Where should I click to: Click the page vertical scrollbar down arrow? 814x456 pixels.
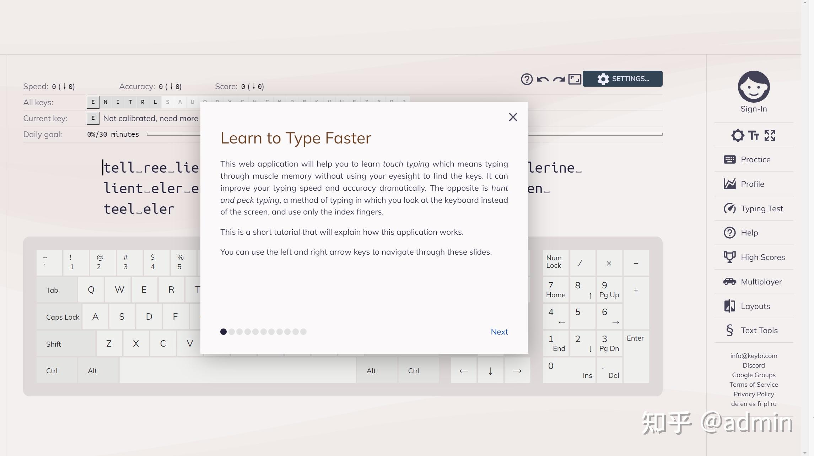pos(805,453)
